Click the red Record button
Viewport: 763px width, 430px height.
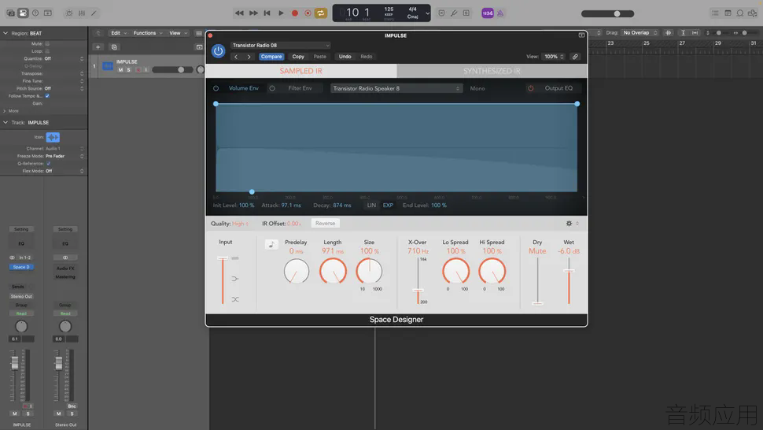tap(294, 13)
